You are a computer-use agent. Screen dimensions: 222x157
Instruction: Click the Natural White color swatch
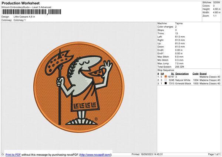pyautogui.click(x=166, y=80)
